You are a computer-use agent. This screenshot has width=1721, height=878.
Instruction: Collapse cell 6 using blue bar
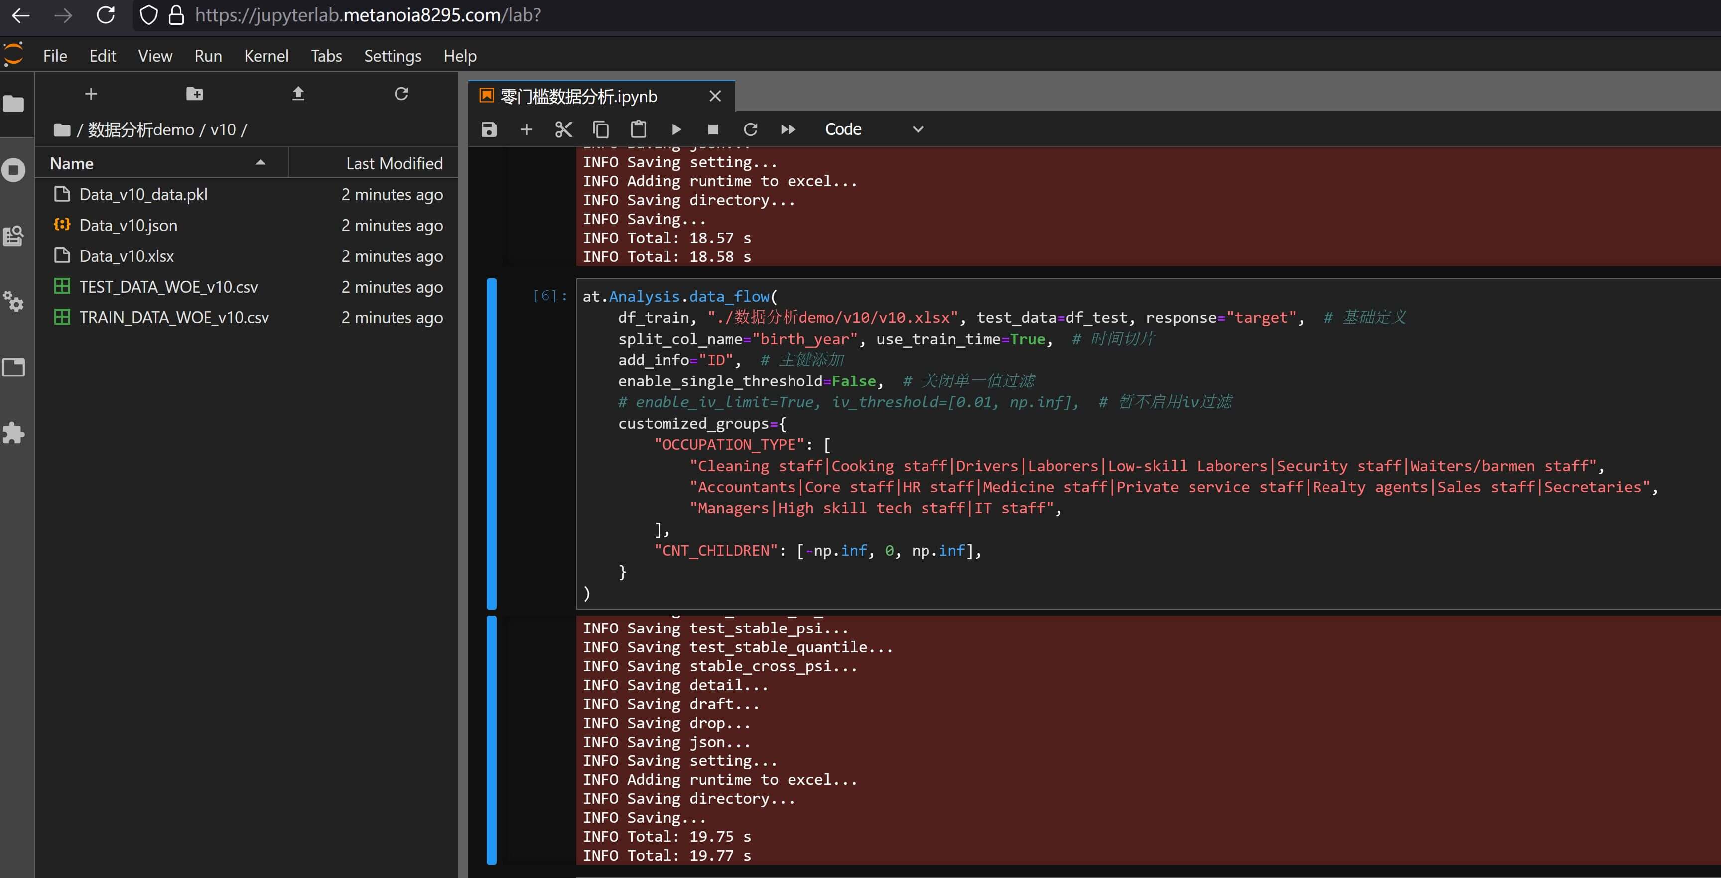[x=492, y=444]
